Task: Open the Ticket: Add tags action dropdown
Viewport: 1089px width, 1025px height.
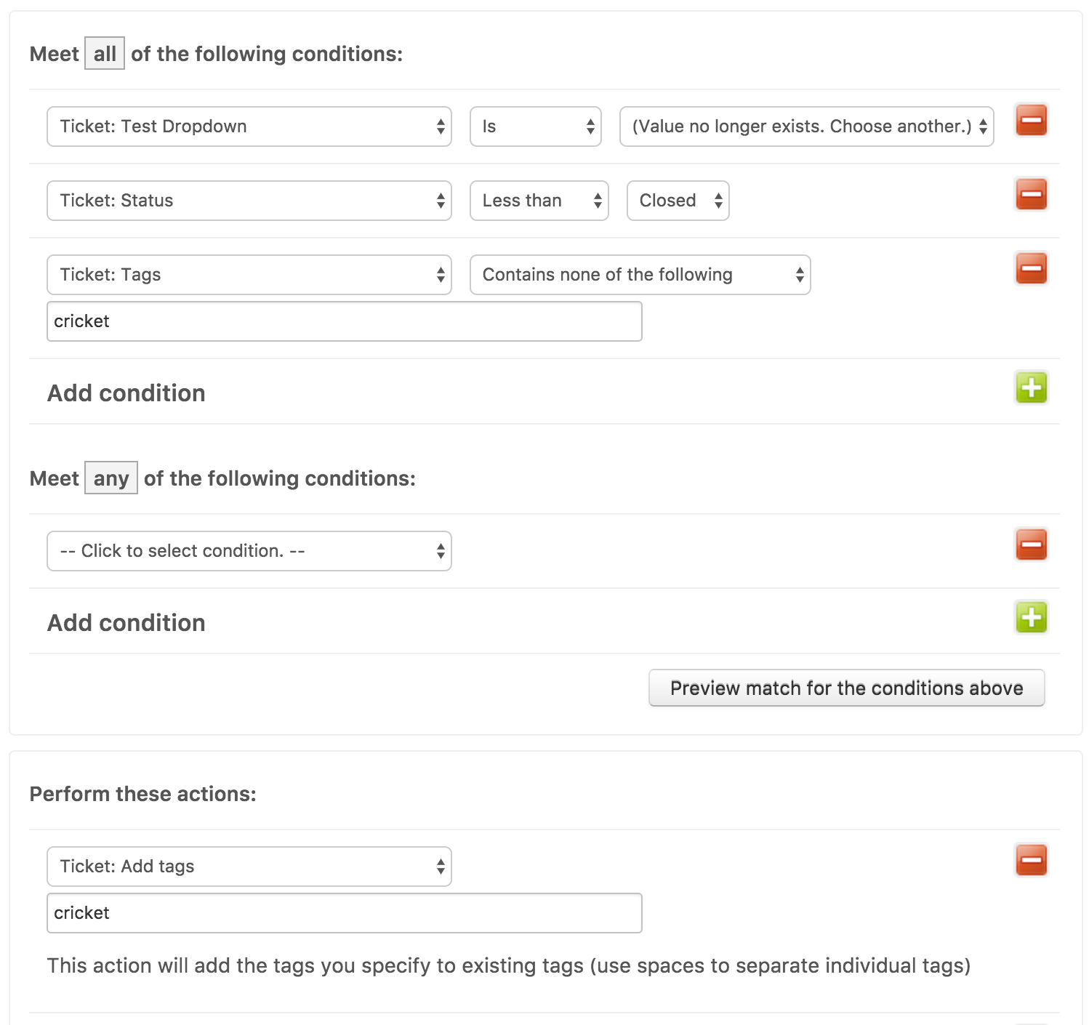Action: pyautogui.click(x=249, y=867)
